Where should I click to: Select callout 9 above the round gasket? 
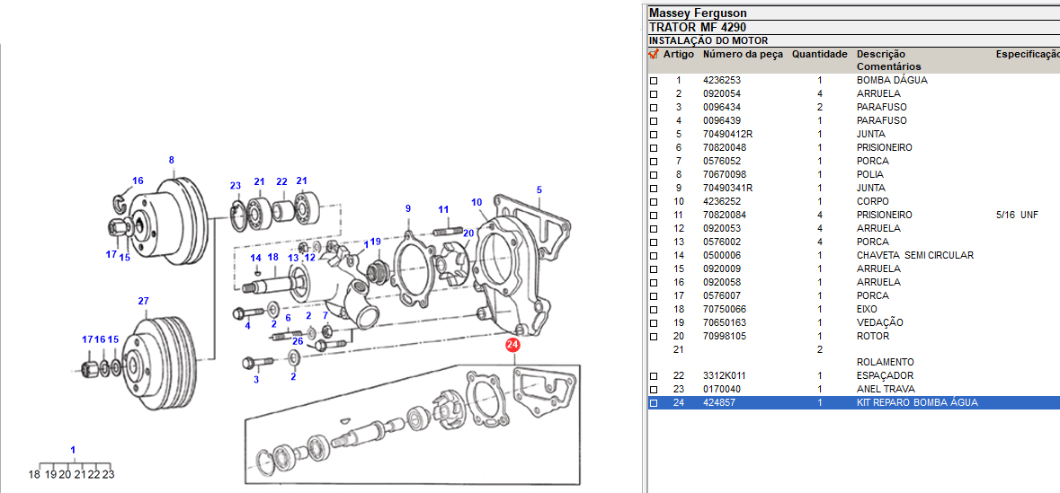[x=407, y=208]
